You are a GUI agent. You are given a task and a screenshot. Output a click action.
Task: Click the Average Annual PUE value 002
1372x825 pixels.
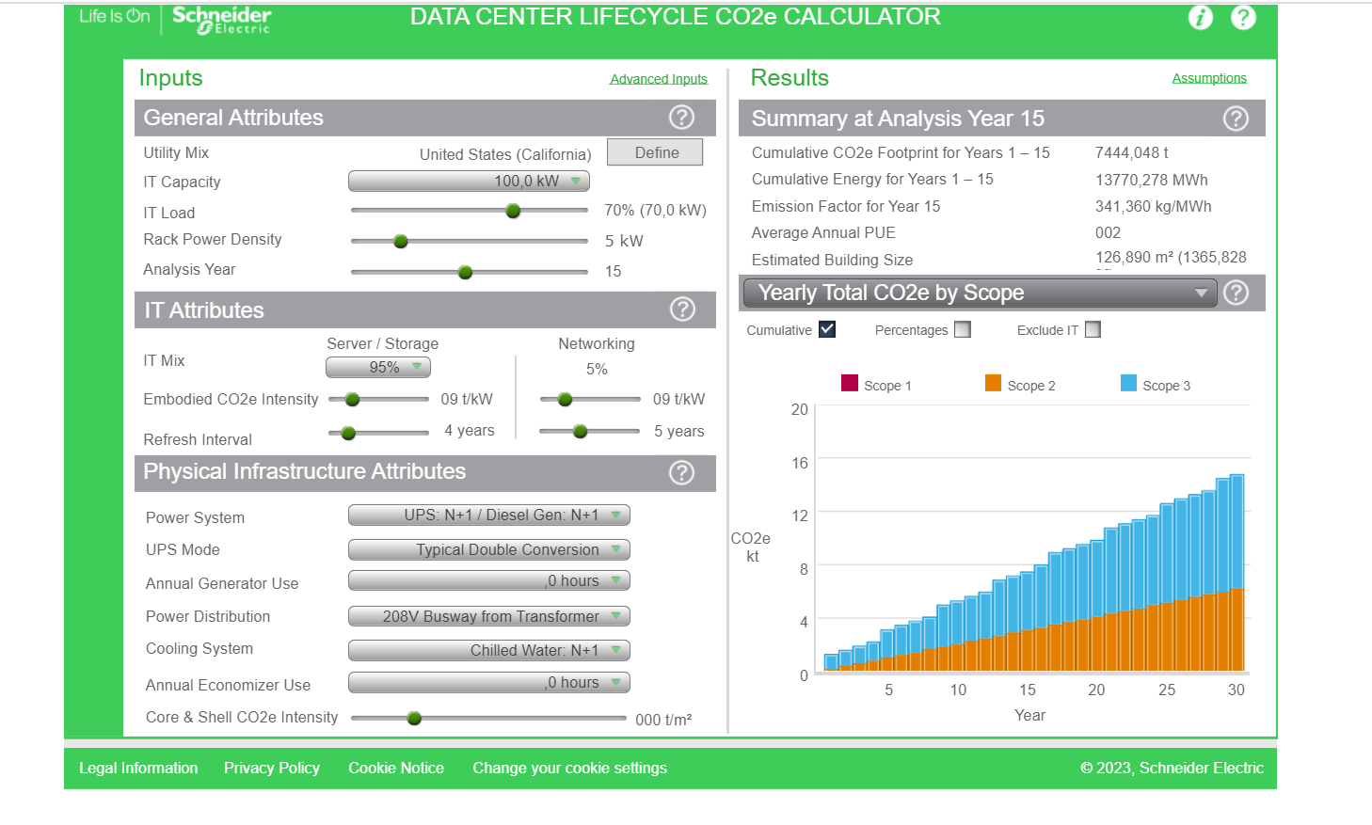click(1109, 232)
